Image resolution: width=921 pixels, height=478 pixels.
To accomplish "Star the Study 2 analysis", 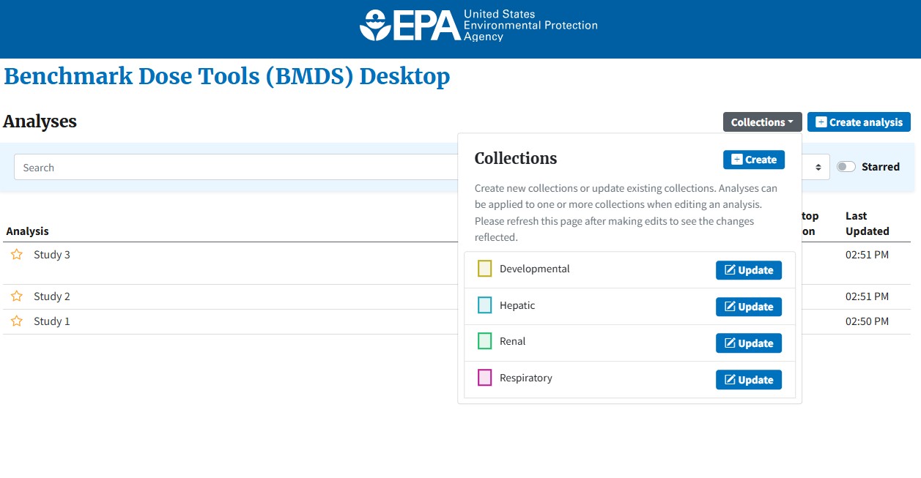I will click(17, 296).
